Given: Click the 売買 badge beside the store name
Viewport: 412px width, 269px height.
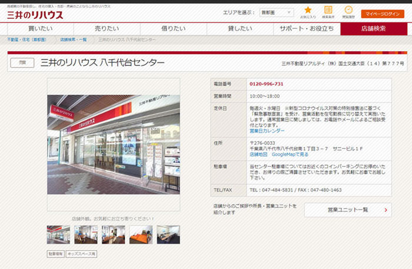Looking at the screenshot, I should point(22,63).
